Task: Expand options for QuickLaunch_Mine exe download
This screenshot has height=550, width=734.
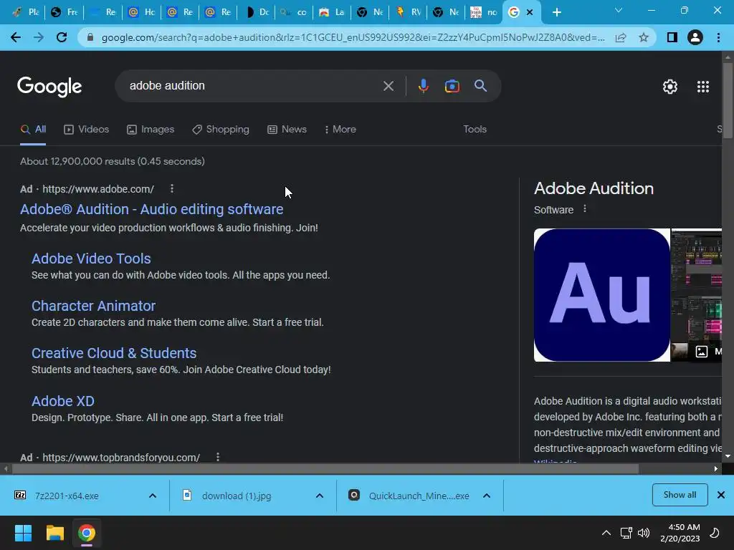Action: click(487, 496)
